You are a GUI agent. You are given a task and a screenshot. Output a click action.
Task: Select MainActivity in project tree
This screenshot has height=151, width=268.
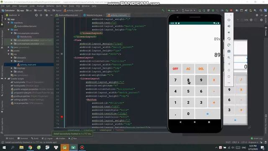pyautogui.click(x=26, y=37)
